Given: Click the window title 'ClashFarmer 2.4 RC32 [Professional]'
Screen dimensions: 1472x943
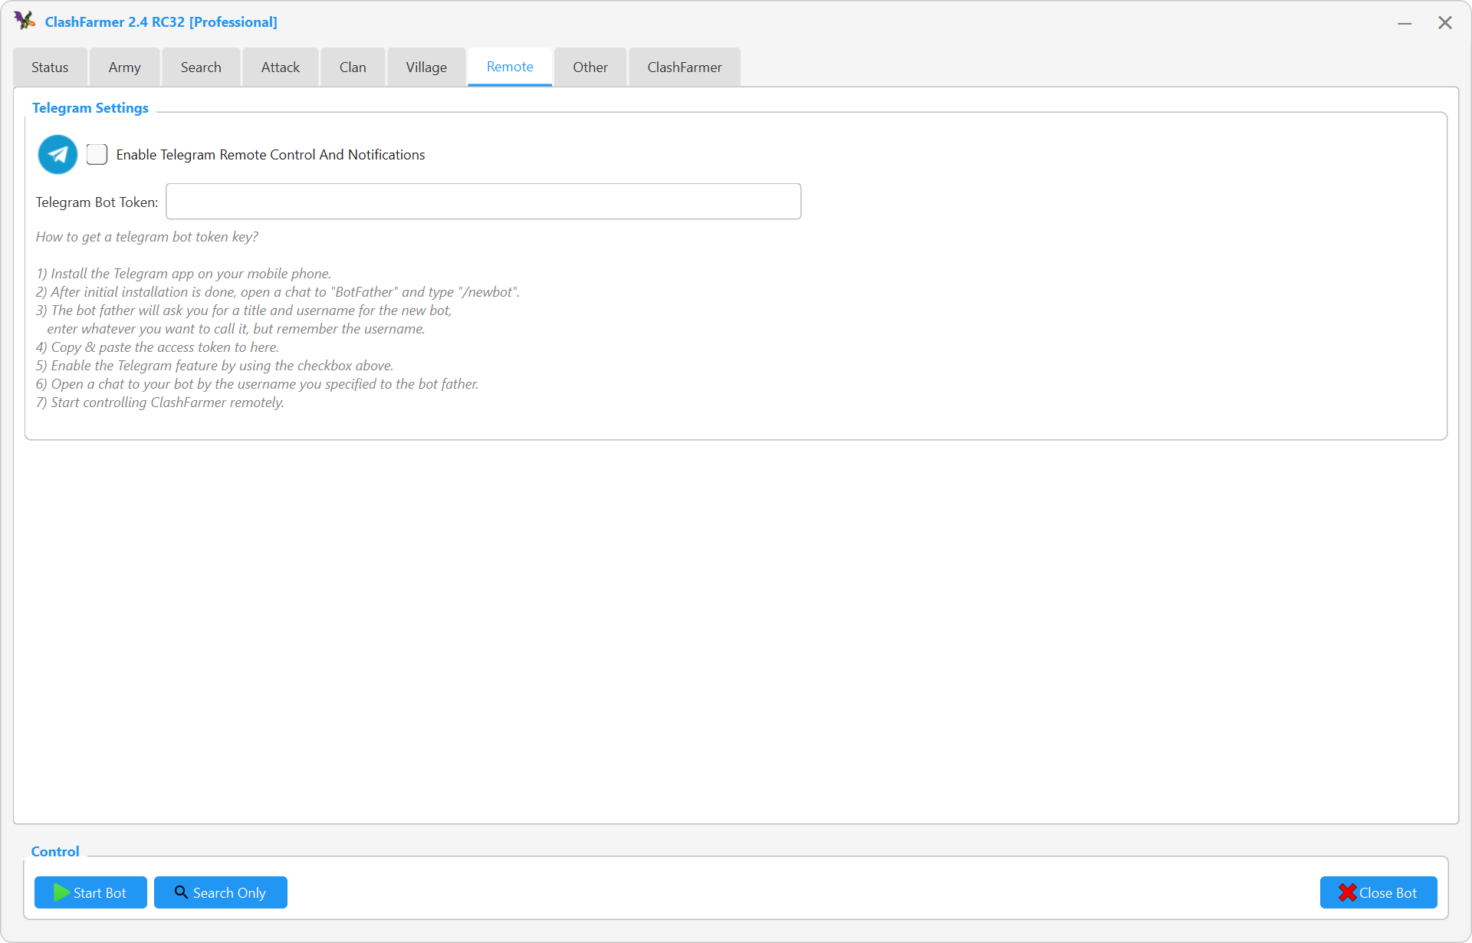Looking at the screenshot, I should pos(161,22).
